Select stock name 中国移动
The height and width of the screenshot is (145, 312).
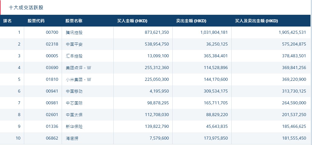pos(74,91)
